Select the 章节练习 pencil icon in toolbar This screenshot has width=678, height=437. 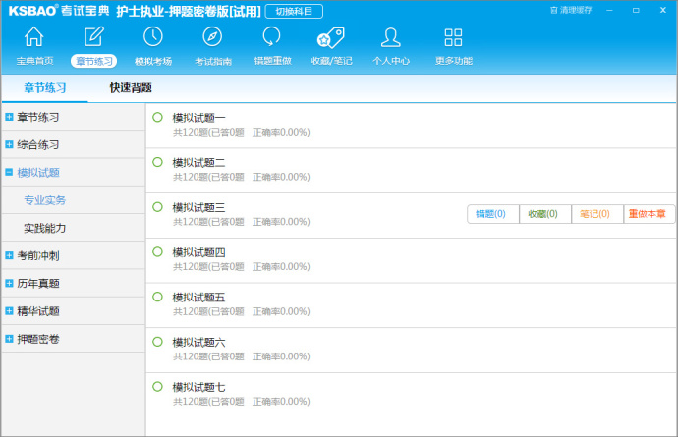[93, 37]
